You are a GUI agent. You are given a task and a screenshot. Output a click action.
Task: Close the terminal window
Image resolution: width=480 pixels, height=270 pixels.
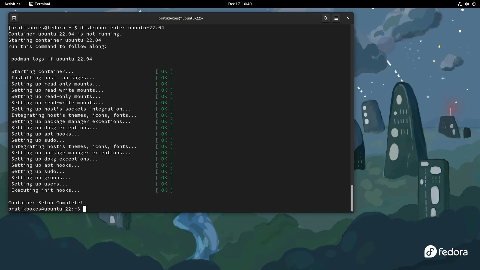tap(348, 18)
